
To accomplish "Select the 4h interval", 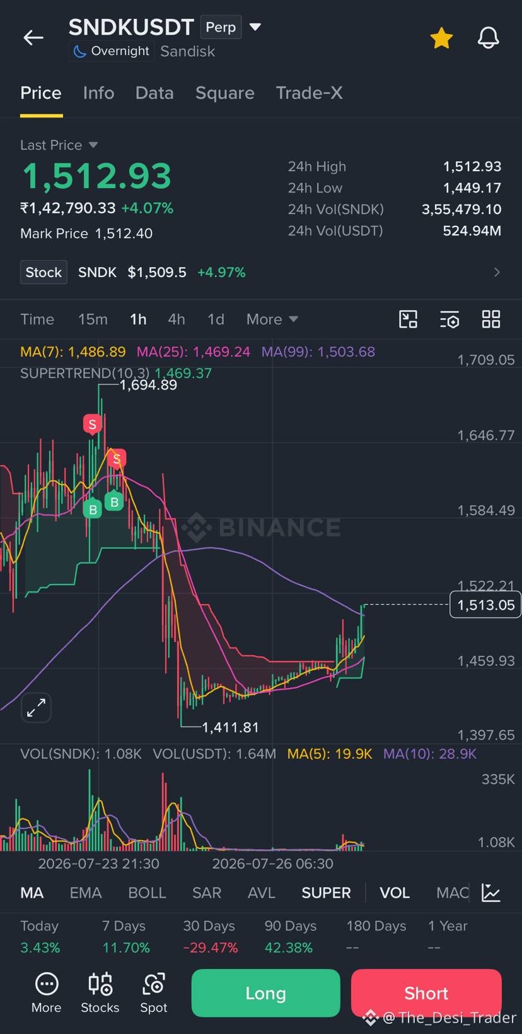I will click(177, 319).
